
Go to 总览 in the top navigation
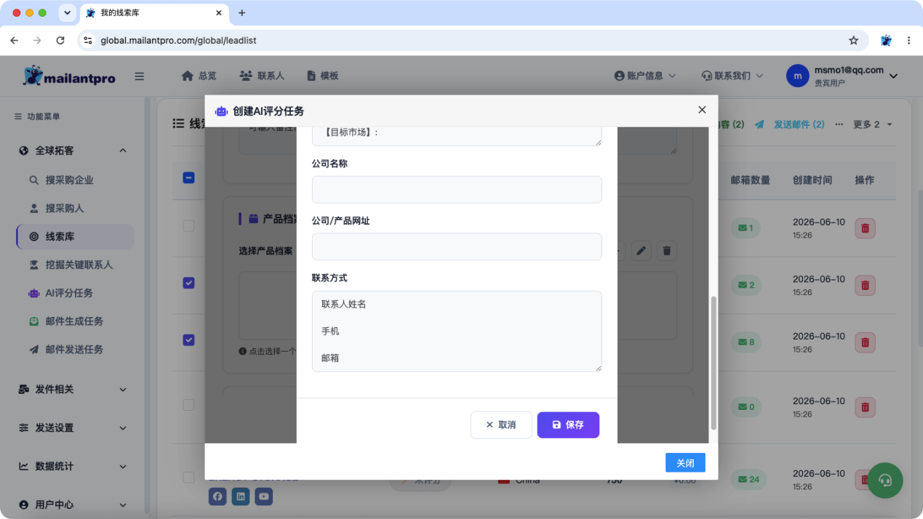199,76
